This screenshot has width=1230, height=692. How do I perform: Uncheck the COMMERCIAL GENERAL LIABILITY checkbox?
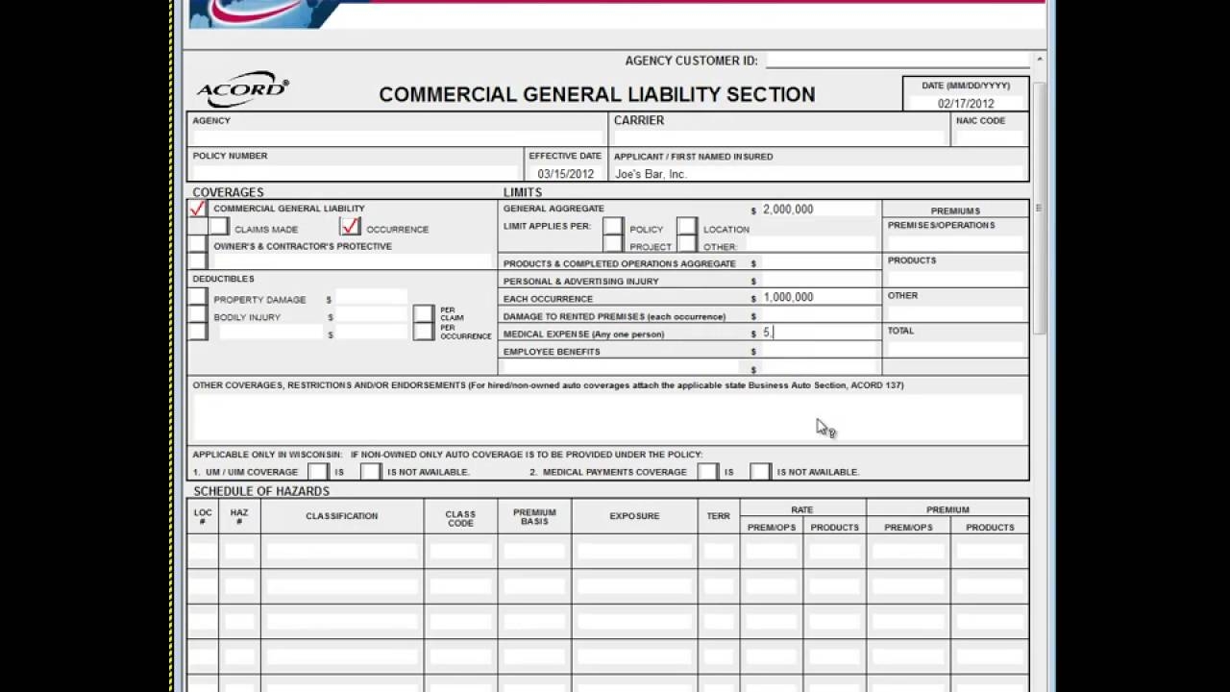(198, 207)
